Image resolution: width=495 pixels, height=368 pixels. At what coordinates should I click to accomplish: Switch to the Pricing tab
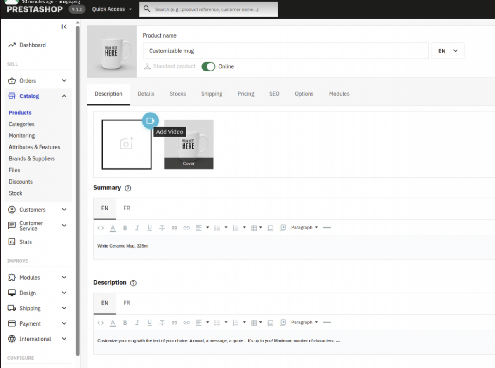(x=246, y=94)
